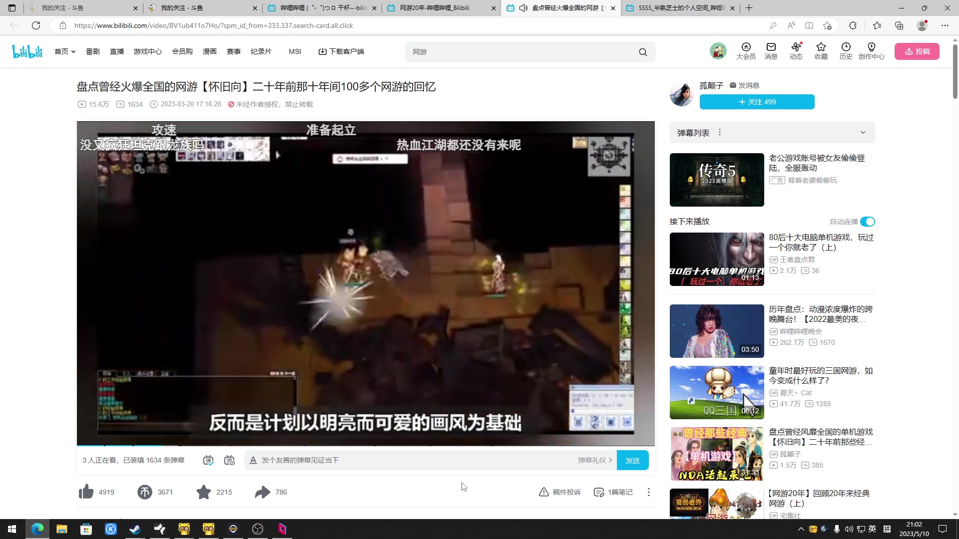Report video via 稿件投诉 icon

tap(544, 492)
